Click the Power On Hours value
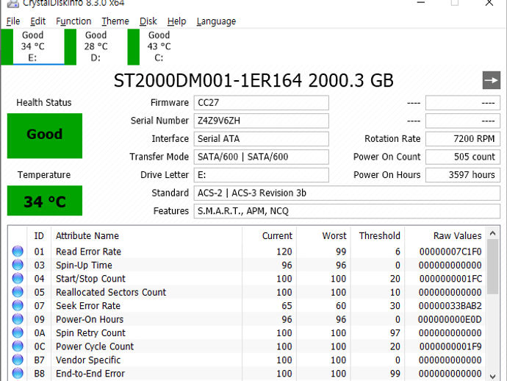The height and width of the screenshot is (381, 507). click(463, 175)
